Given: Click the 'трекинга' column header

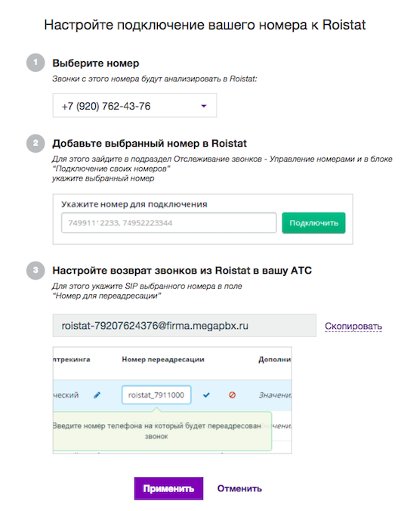Looking at the screenshot, I should [72, 360].
